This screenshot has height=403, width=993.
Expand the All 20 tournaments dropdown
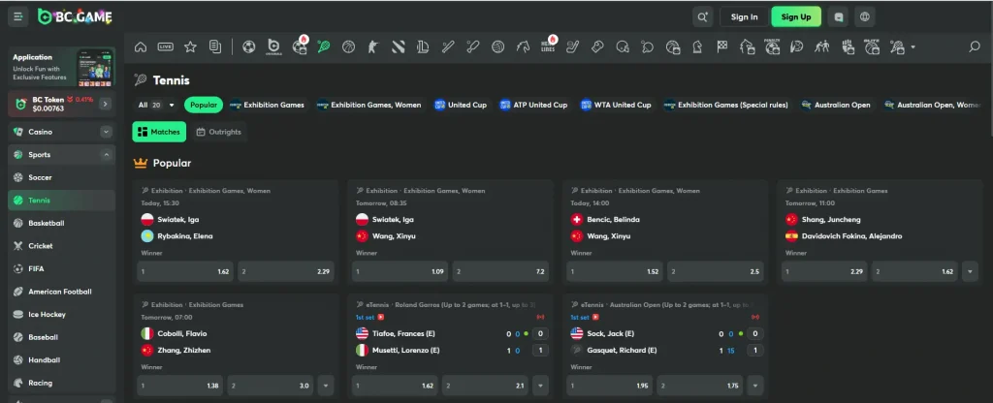[x=157, y=105]
